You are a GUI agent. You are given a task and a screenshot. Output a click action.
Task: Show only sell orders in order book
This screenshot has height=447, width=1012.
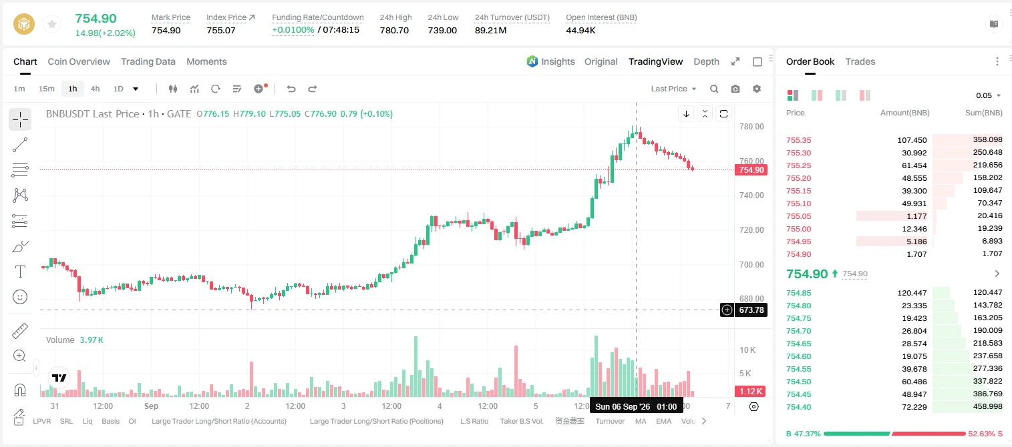tap(865, 95)
